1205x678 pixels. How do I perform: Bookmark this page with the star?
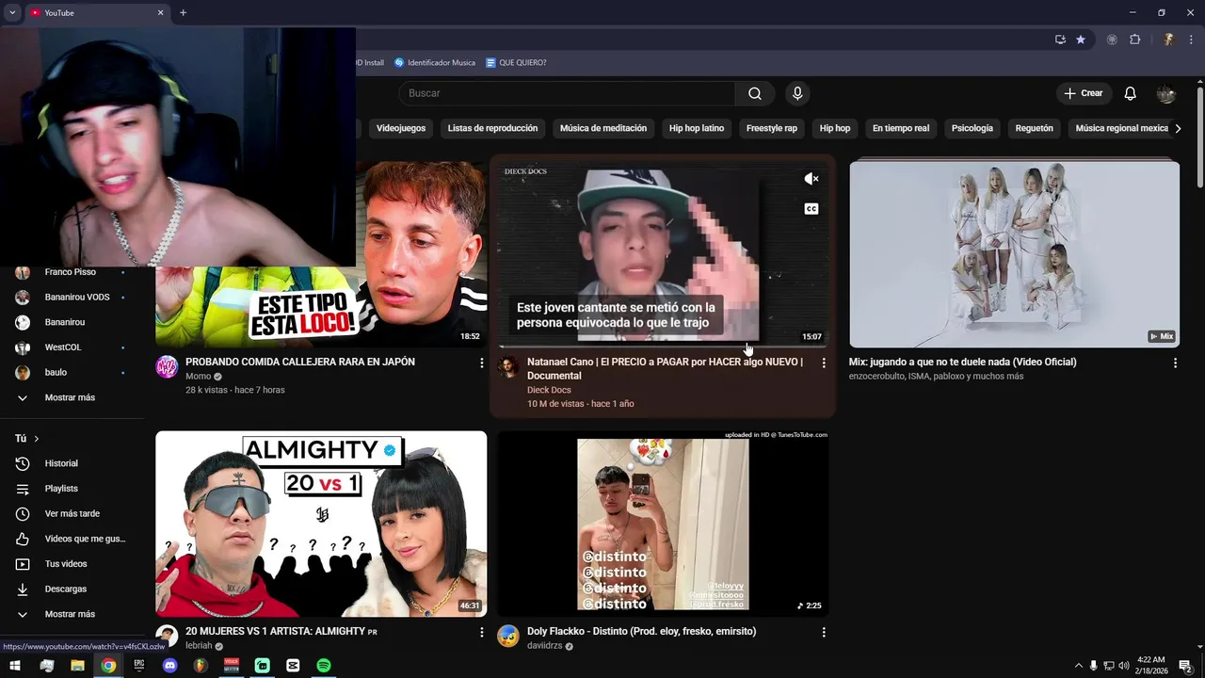(1081, 40)
